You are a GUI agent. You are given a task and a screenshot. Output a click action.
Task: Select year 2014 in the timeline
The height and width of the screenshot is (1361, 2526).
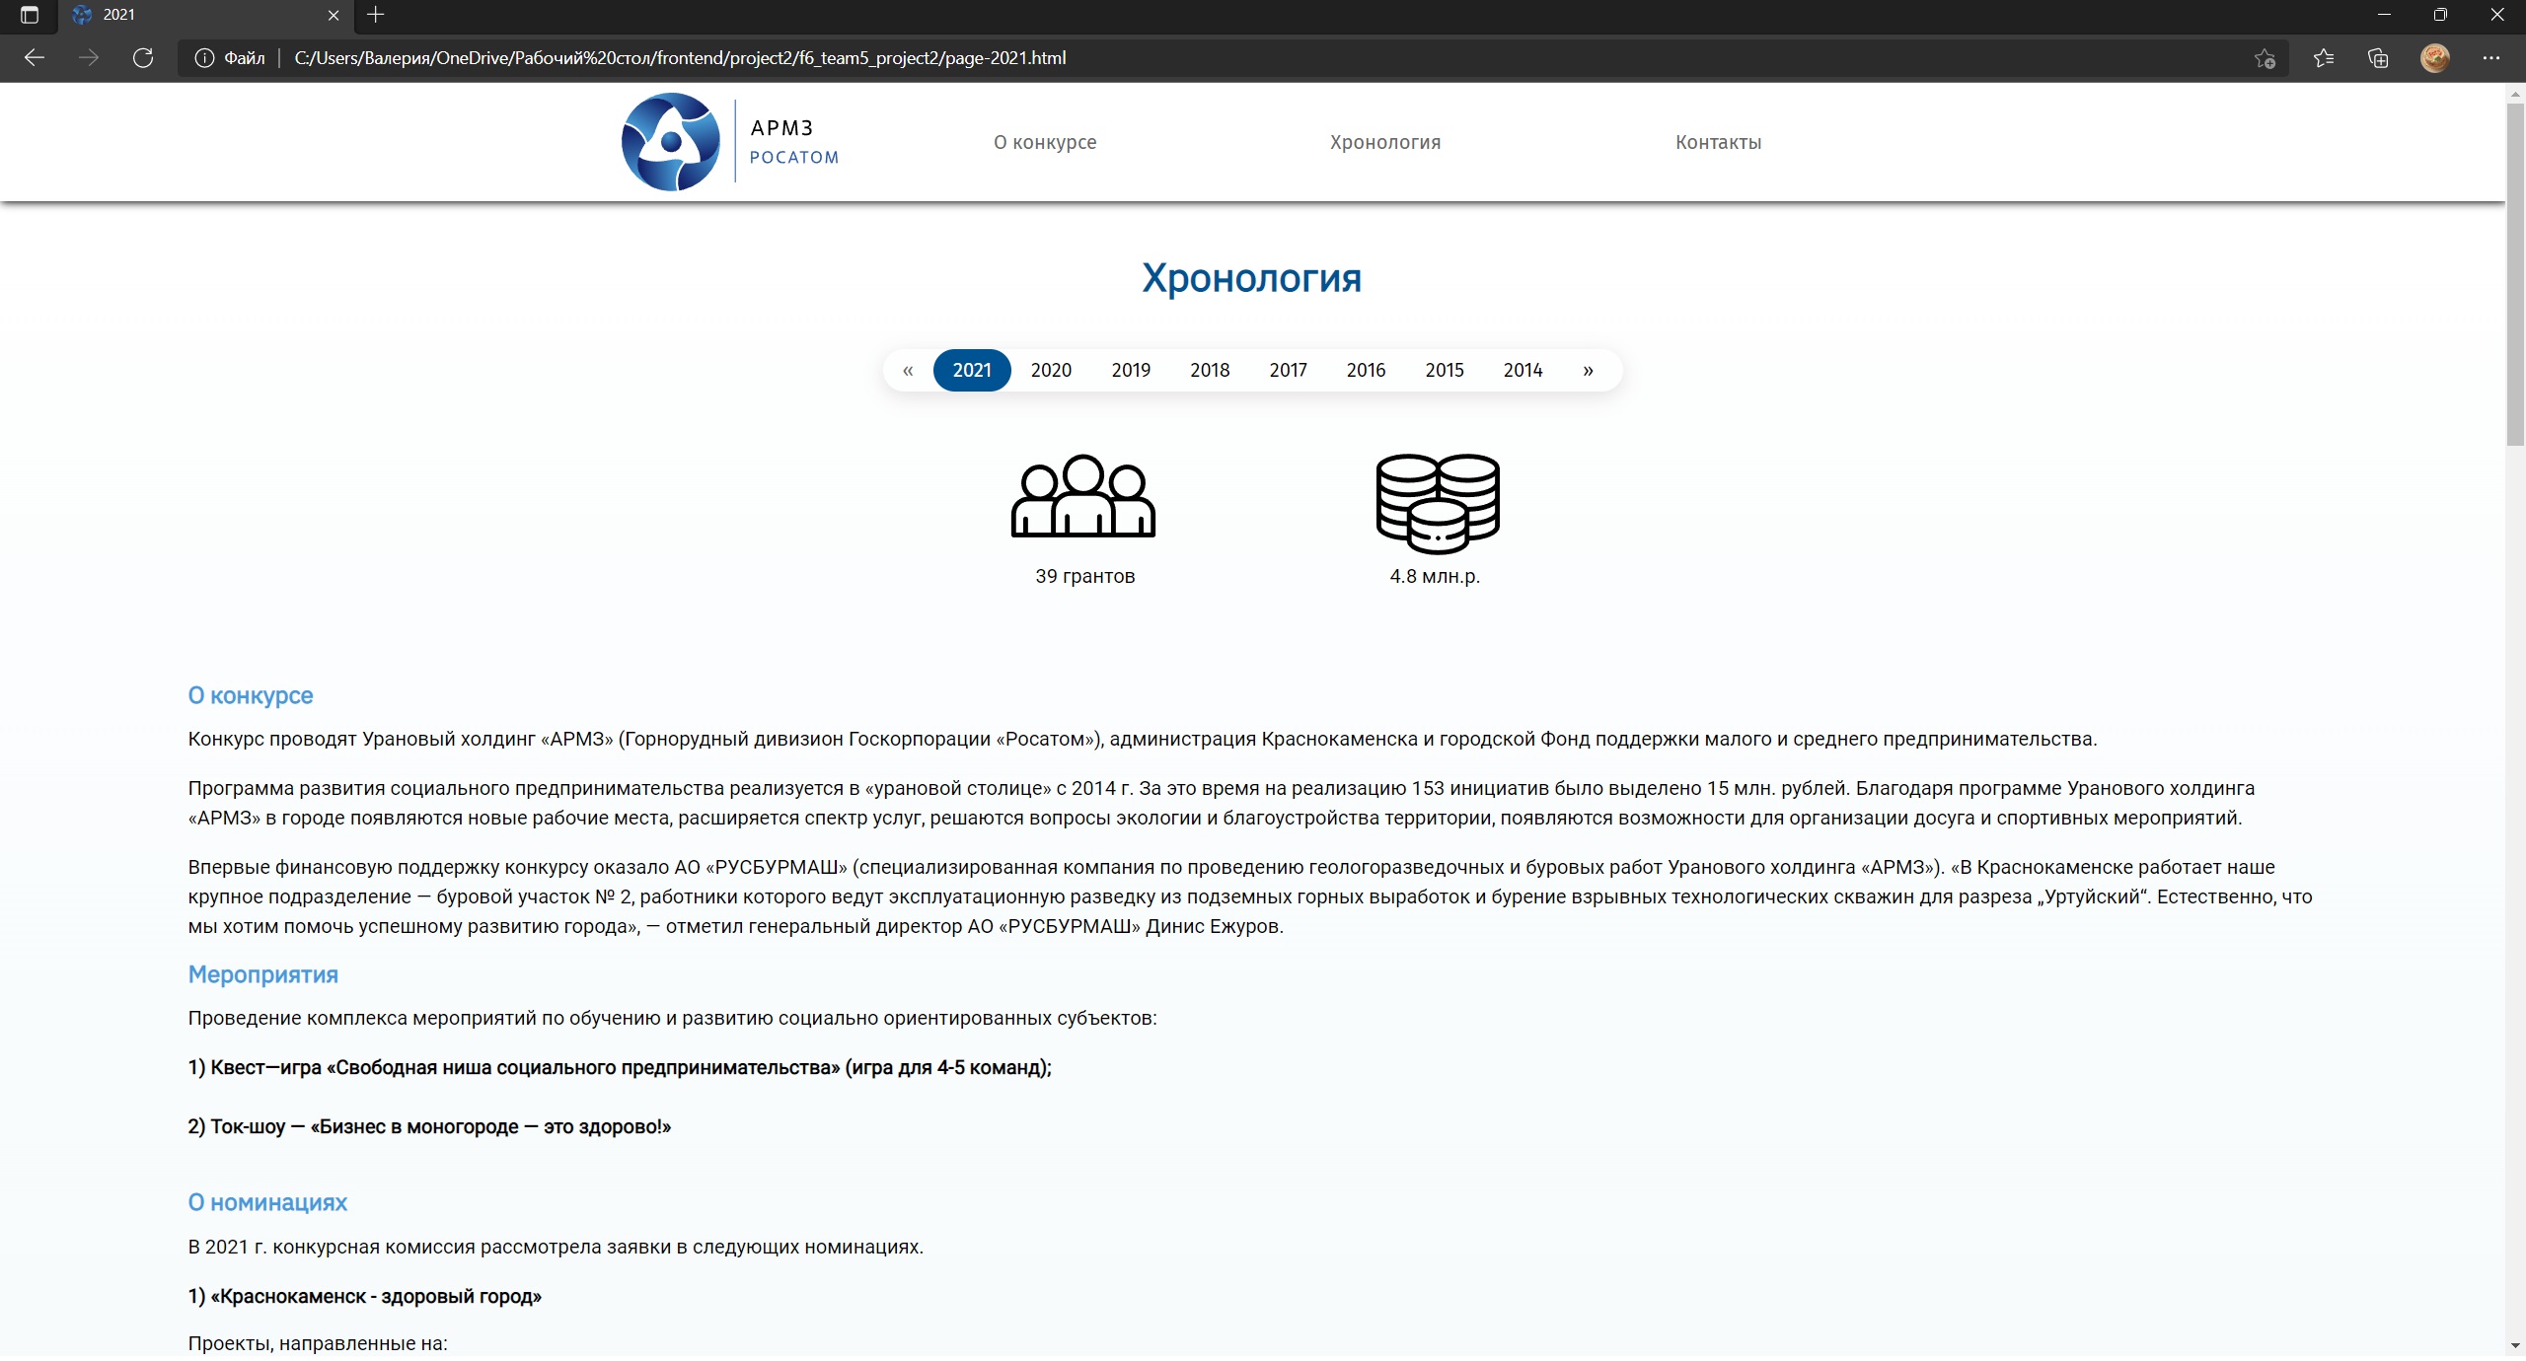1522,370
